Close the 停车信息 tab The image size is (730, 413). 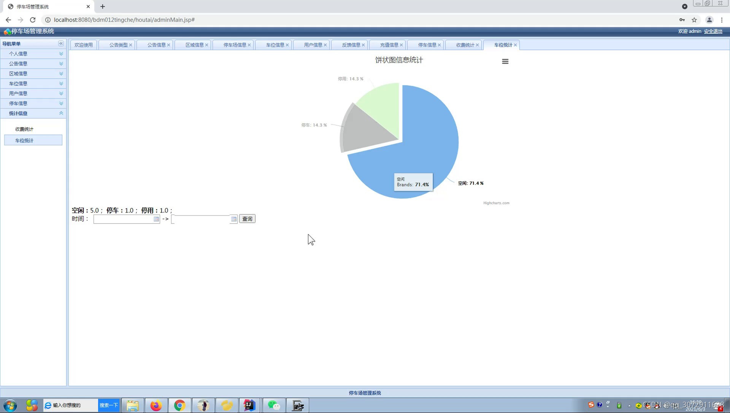point(440,45)
